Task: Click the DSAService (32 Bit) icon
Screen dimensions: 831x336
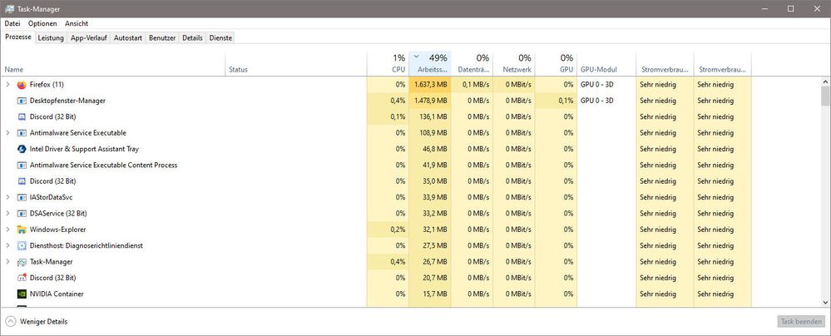Action: [22, 214]
